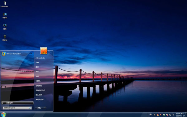Viewport: 187px width, 117px height.
Task: Click the orange arrow tray icon
Action: coord(161,115)
